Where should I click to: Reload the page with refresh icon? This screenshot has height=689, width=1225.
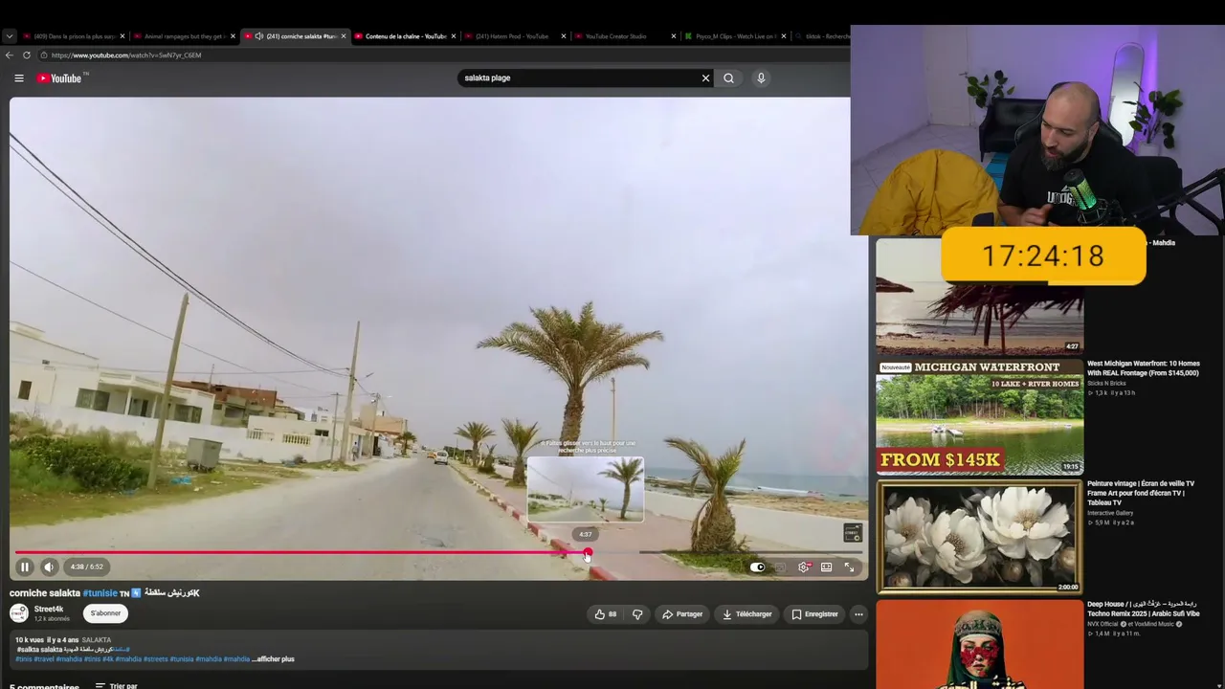click(27, 56)
